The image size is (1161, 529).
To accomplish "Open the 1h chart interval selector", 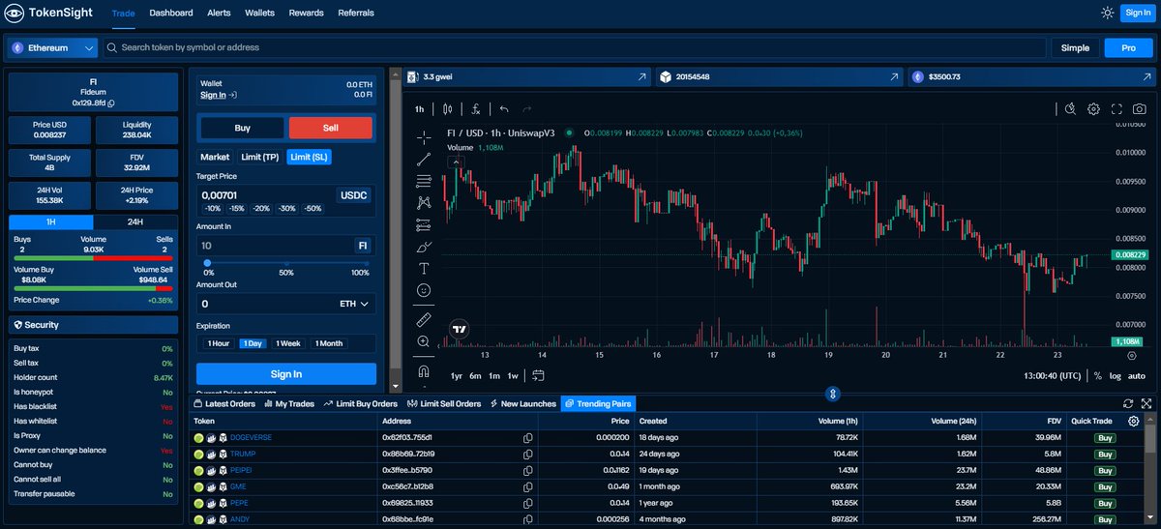I will (x=420, y=109).
